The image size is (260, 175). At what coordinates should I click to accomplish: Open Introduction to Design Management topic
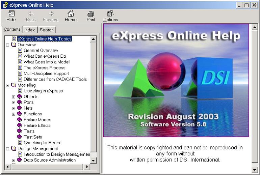(57, 154)
